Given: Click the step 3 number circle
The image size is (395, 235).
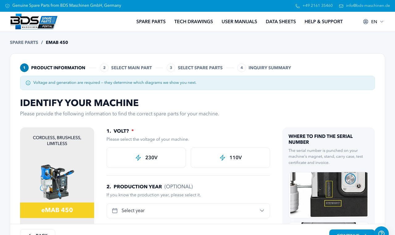Looking at the screenshot, I should 171,68.
